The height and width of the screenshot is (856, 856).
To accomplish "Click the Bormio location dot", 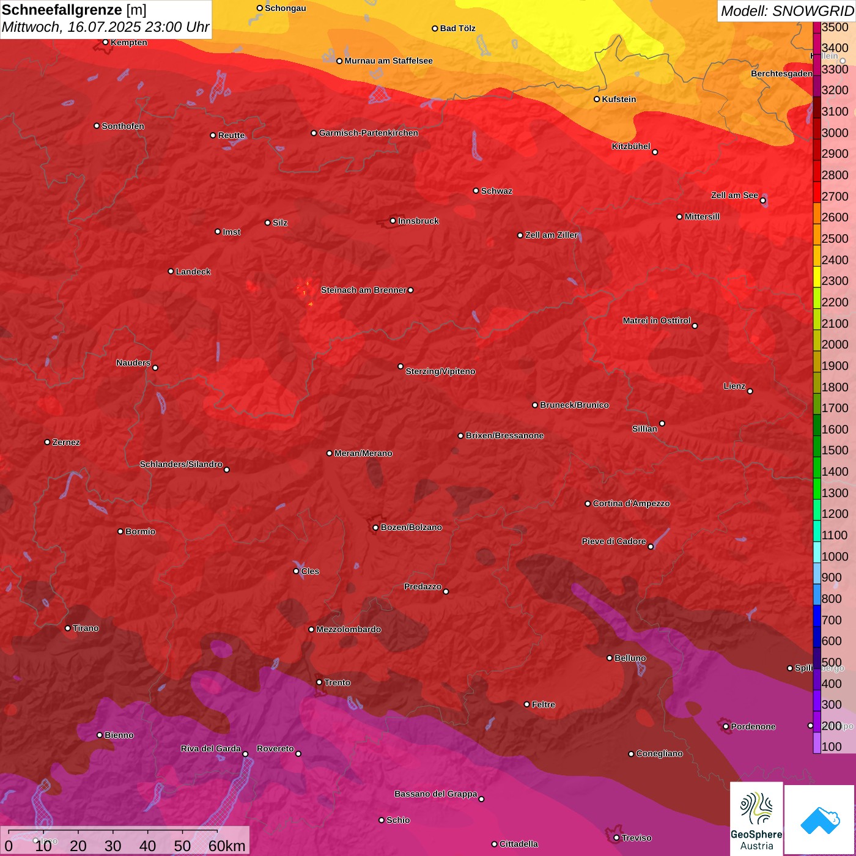I will coord(120,531).
